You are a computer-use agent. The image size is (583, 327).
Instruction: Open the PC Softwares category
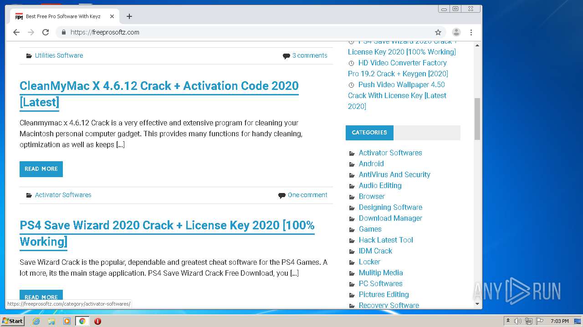(x=381, y=283)
